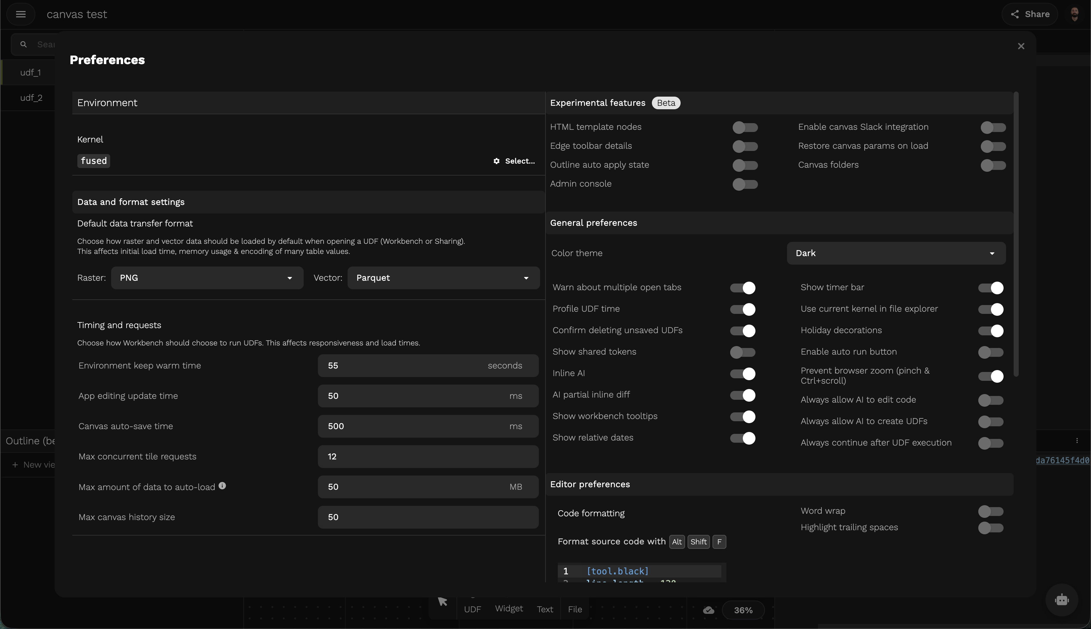The height and width of the screenshot is (629, 1091).
Task: Click the Widget toolbar item
Action: (509, 609)
